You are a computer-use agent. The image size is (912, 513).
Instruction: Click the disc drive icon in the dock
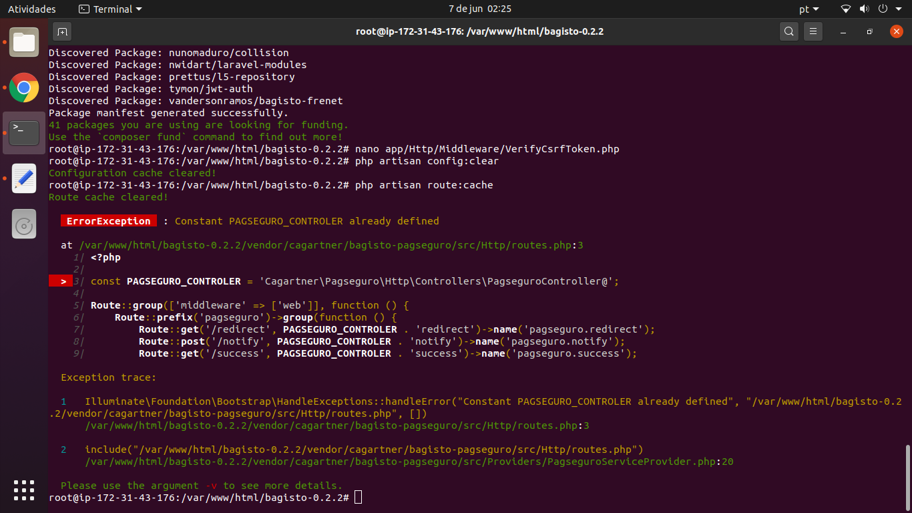pos(24,224)
